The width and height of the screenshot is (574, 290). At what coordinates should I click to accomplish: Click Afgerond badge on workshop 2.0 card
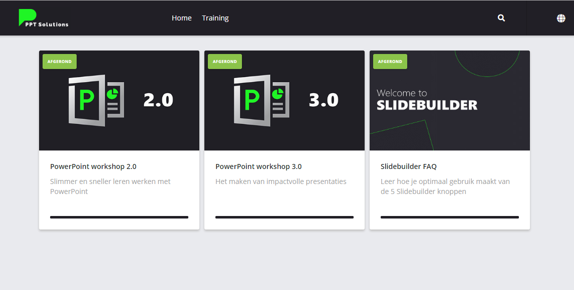tap(60, 61)
